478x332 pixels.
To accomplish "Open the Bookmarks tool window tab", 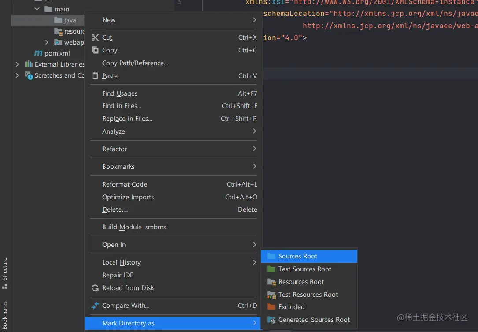I will [x=4, y=315].
